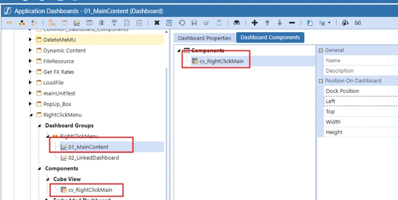The height and width of the screenshot is (200, 398).
Task: Click the circular arrow cancel changes icon
Action: pyautogui.click(x=182, y=23)
